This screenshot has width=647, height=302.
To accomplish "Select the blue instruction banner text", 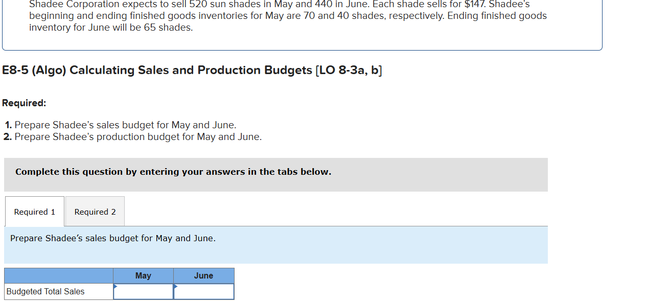I will click(x=113, y=238).
